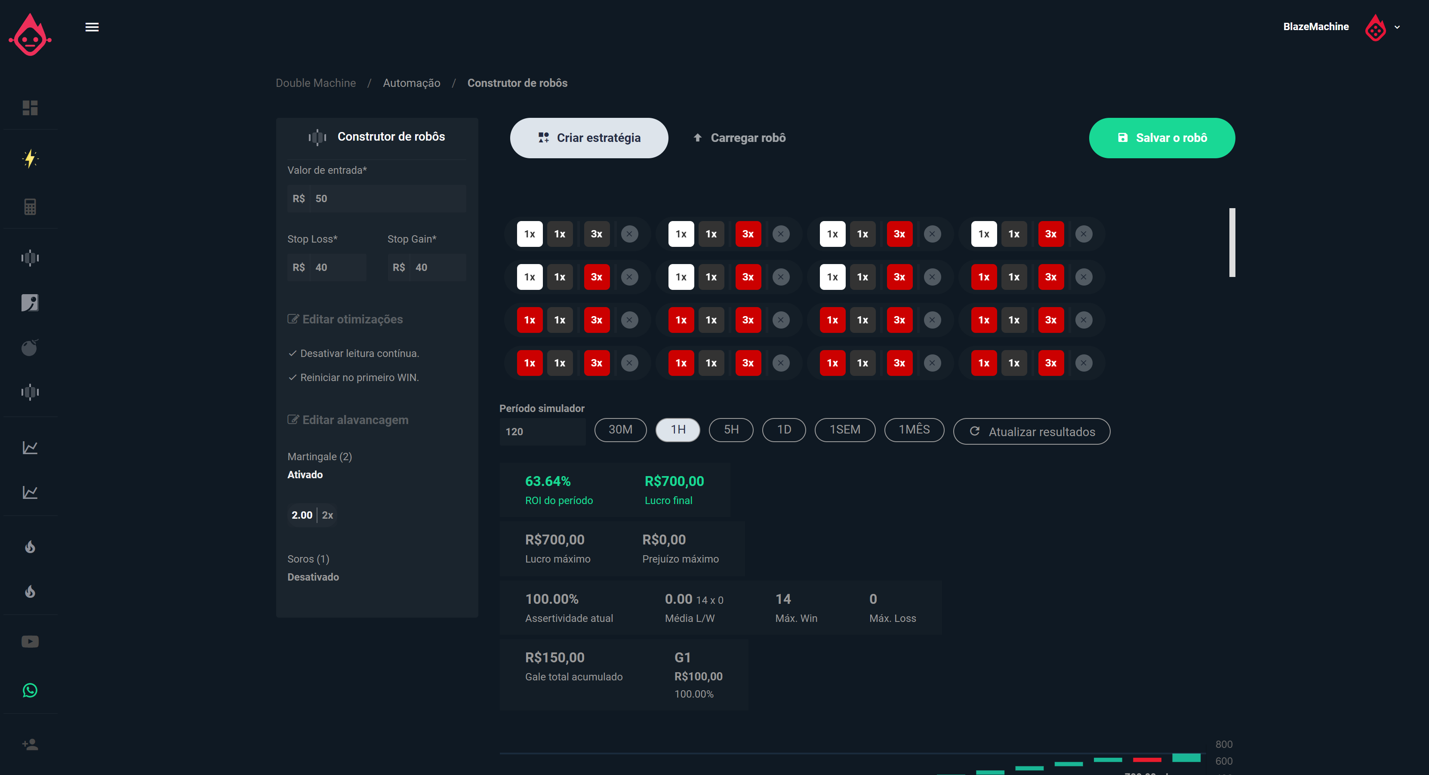
Task: Click the lightning bolt sidebar icon
Action: [30, 159]
